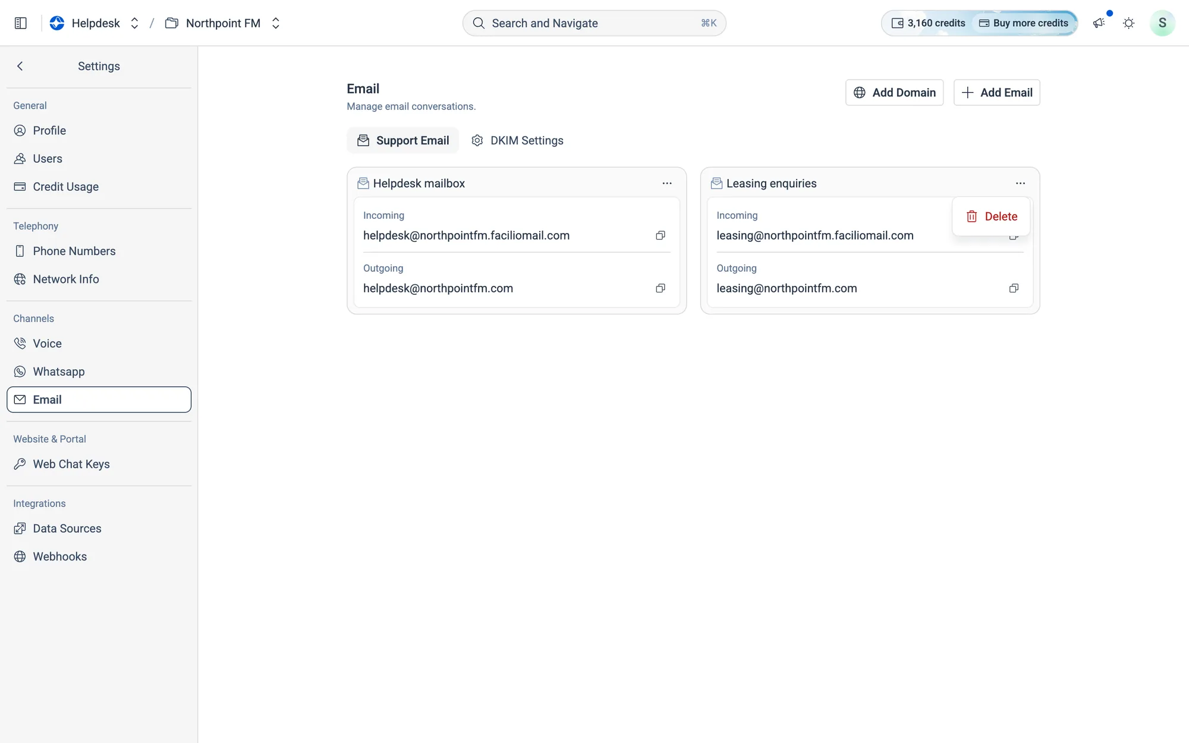Viewport: 1189px width, 743px height.
Task: Open user avatar S menu
Action: [x=1162, y=23]
